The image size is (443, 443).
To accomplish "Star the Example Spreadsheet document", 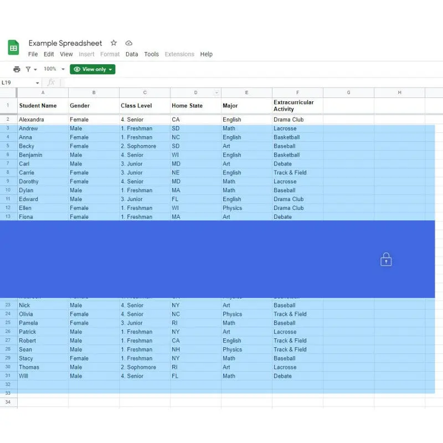I will coord(114,43).
